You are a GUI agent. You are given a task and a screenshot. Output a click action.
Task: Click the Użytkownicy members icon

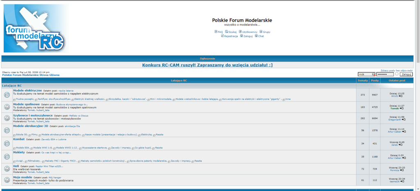pyautogui.click(x=240, y=32)
